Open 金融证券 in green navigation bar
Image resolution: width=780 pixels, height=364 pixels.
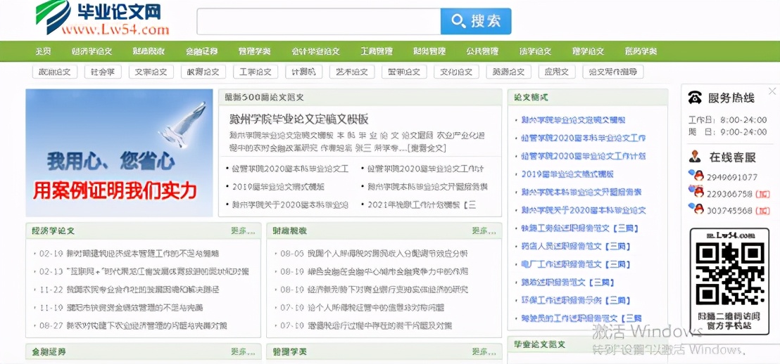tap(201, 51)
